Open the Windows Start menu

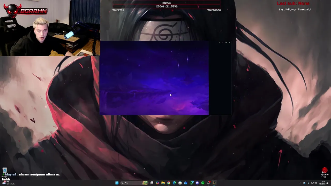point(117,183)
